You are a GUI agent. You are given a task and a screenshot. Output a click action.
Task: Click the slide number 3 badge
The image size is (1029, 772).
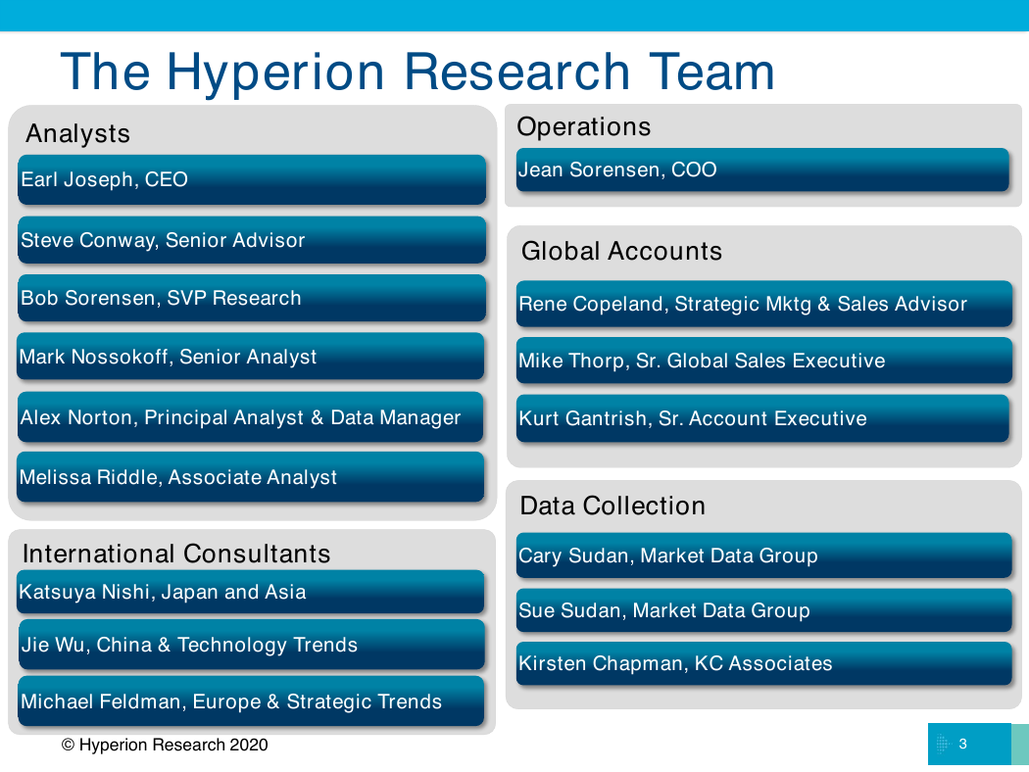click(969, 744)
